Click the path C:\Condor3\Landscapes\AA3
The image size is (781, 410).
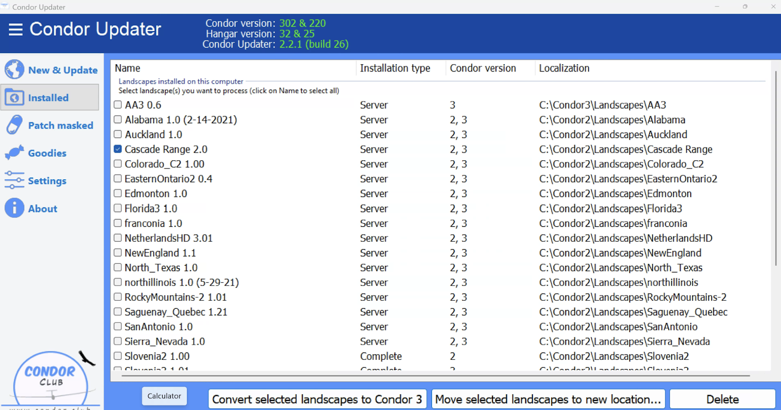point(602,105)
